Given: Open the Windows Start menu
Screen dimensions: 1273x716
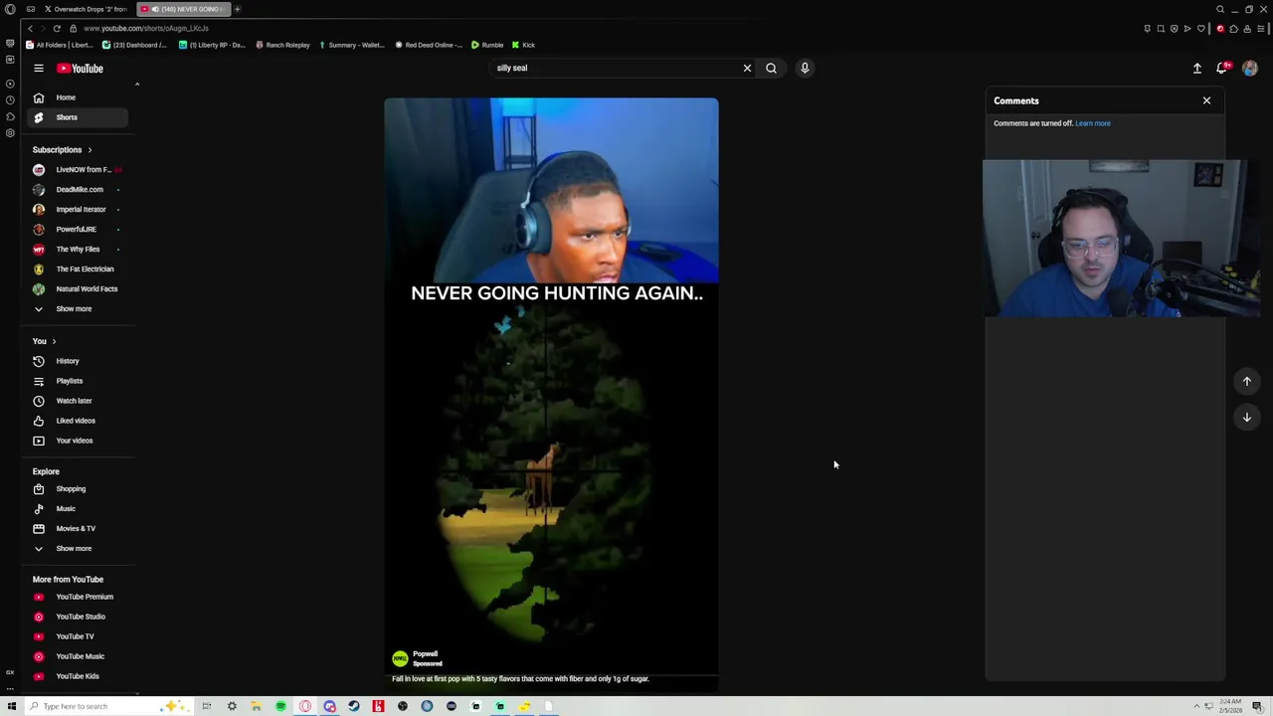Looking at the screenshot, I should (12, 706).
